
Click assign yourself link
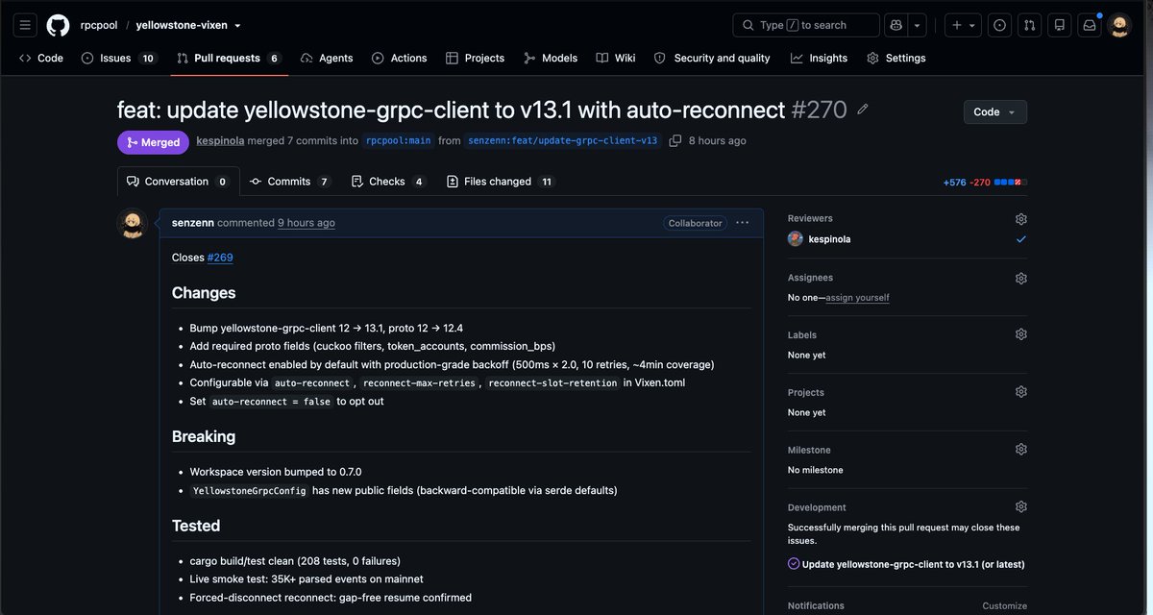point(858,298)
